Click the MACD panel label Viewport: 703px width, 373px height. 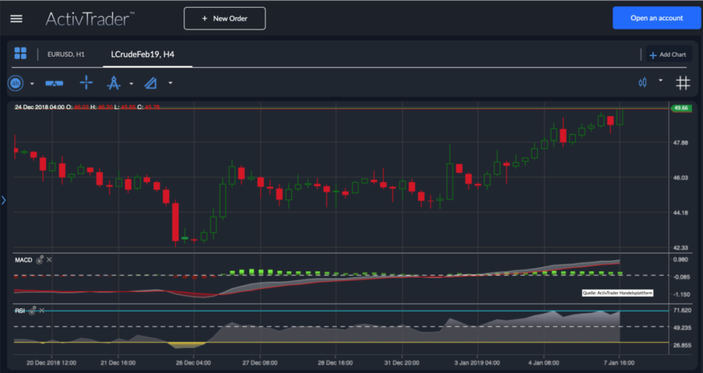pos(23,260)
